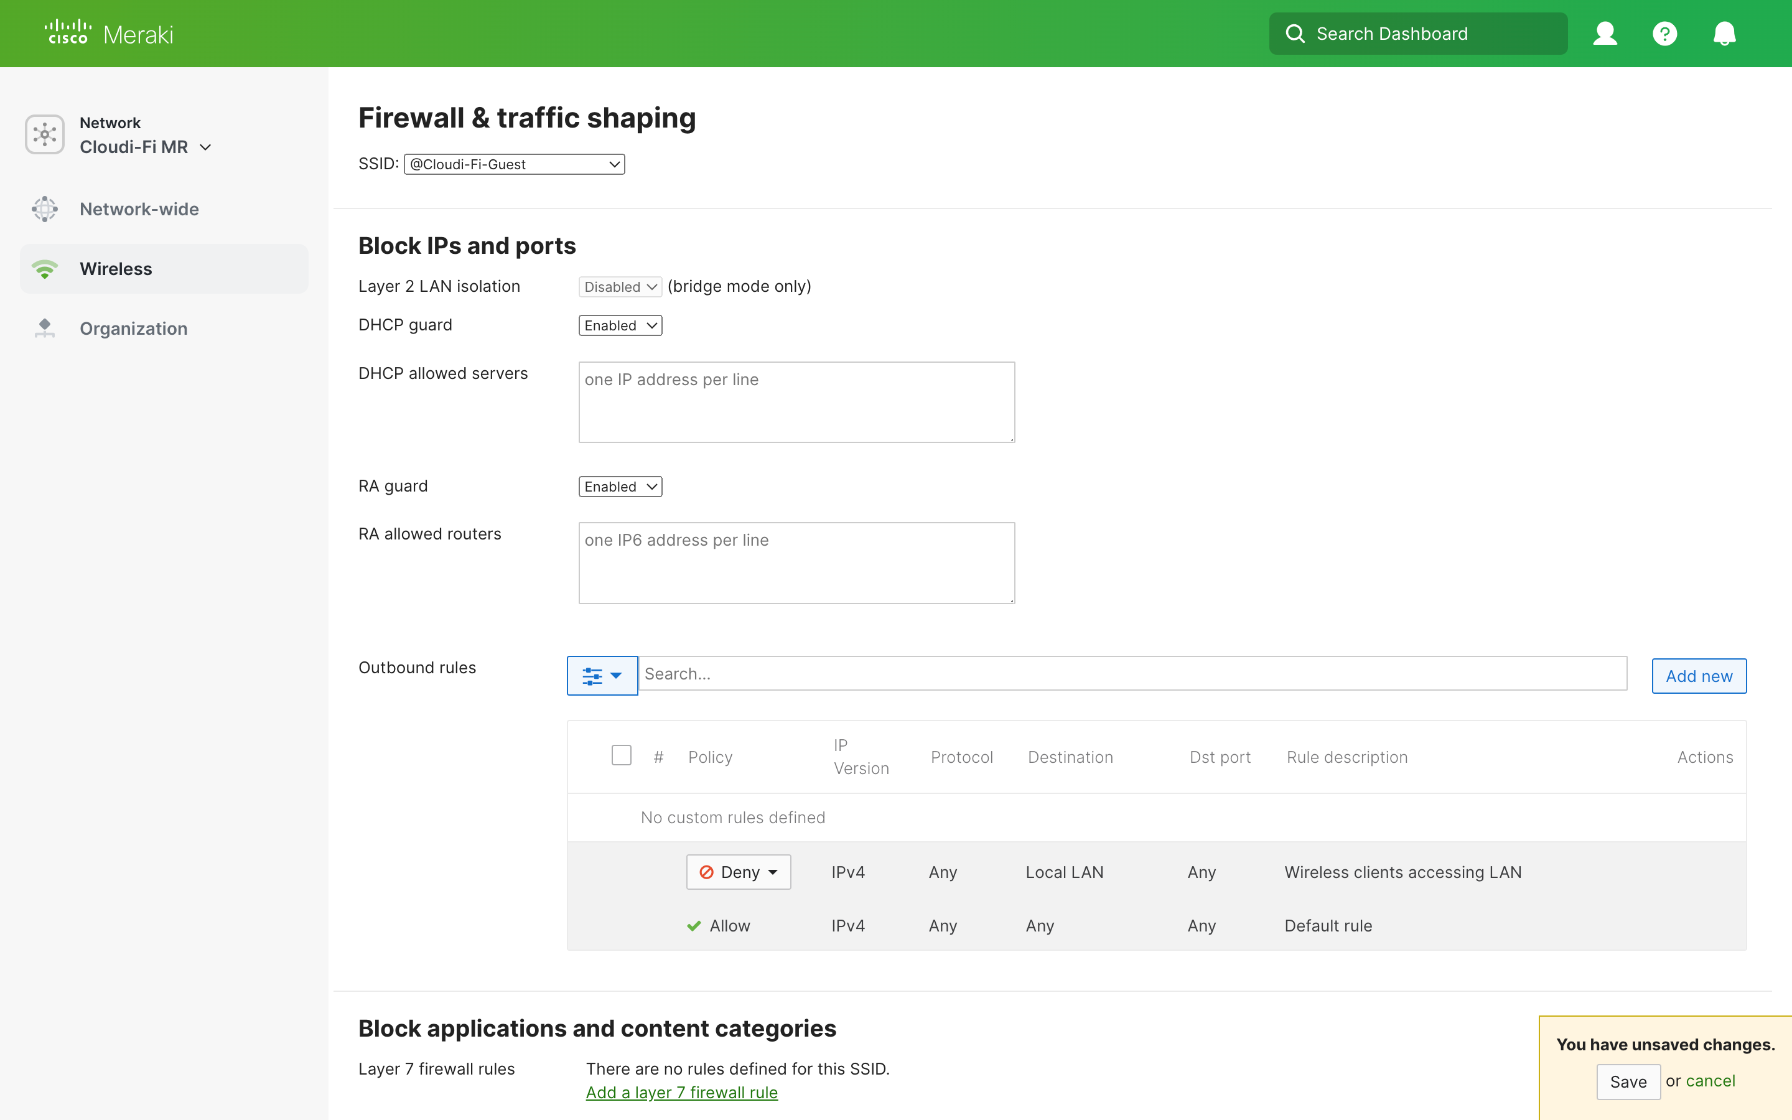Save the unsaved changes

(x=1628, y=1081)
